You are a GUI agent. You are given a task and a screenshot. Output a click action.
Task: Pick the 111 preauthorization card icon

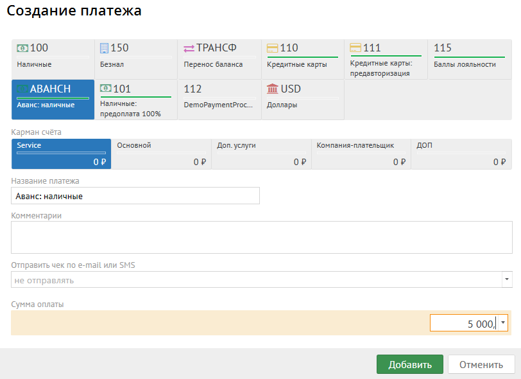(355, 48)
